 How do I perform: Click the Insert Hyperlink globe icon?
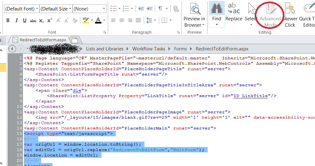point(176,9)
